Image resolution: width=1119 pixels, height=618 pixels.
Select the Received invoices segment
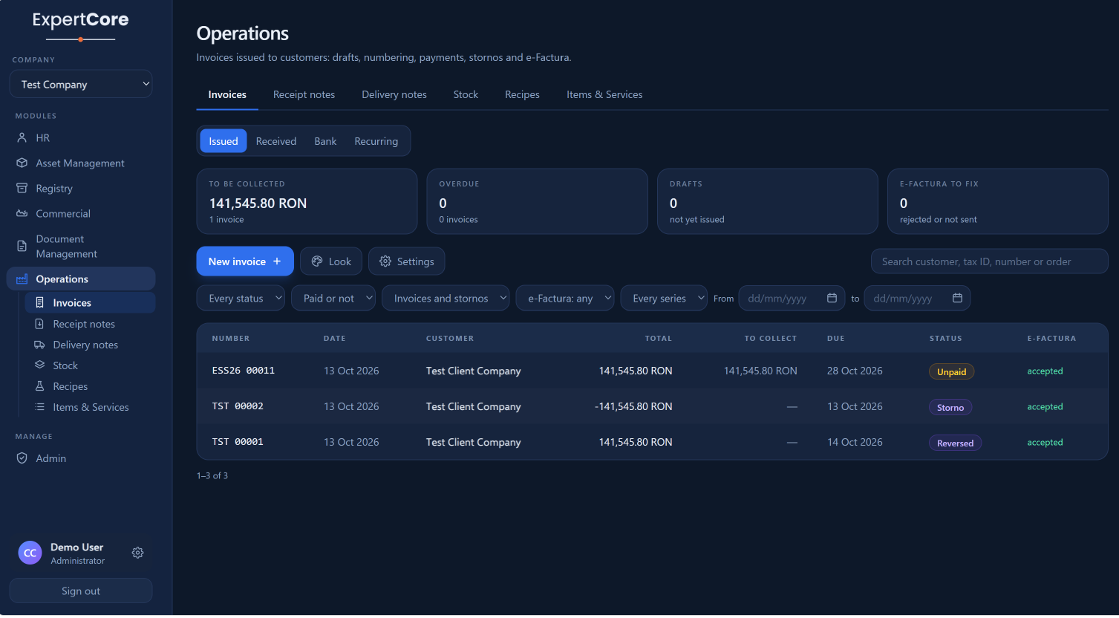pyautogui.click(x=276, y=141)
